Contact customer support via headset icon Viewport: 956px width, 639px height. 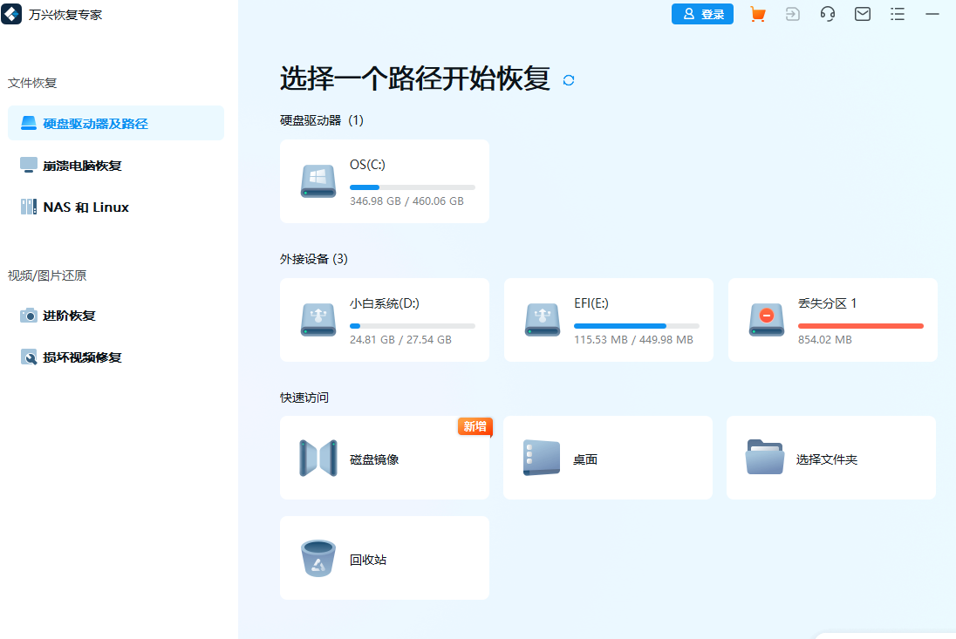(827, 14)
